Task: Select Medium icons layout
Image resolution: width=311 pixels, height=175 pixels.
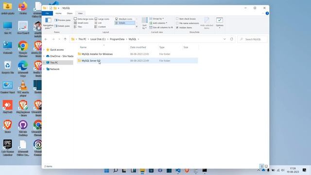Action: (124, 19)
